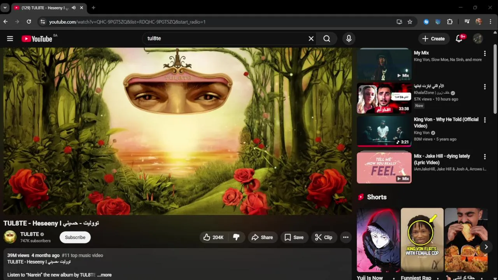Subscribe to TUL8TE channel
Screen dimensions: 498x280
75,237
